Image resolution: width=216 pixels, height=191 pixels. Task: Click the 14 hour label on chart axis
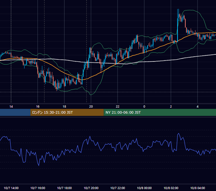coord(11,107)
